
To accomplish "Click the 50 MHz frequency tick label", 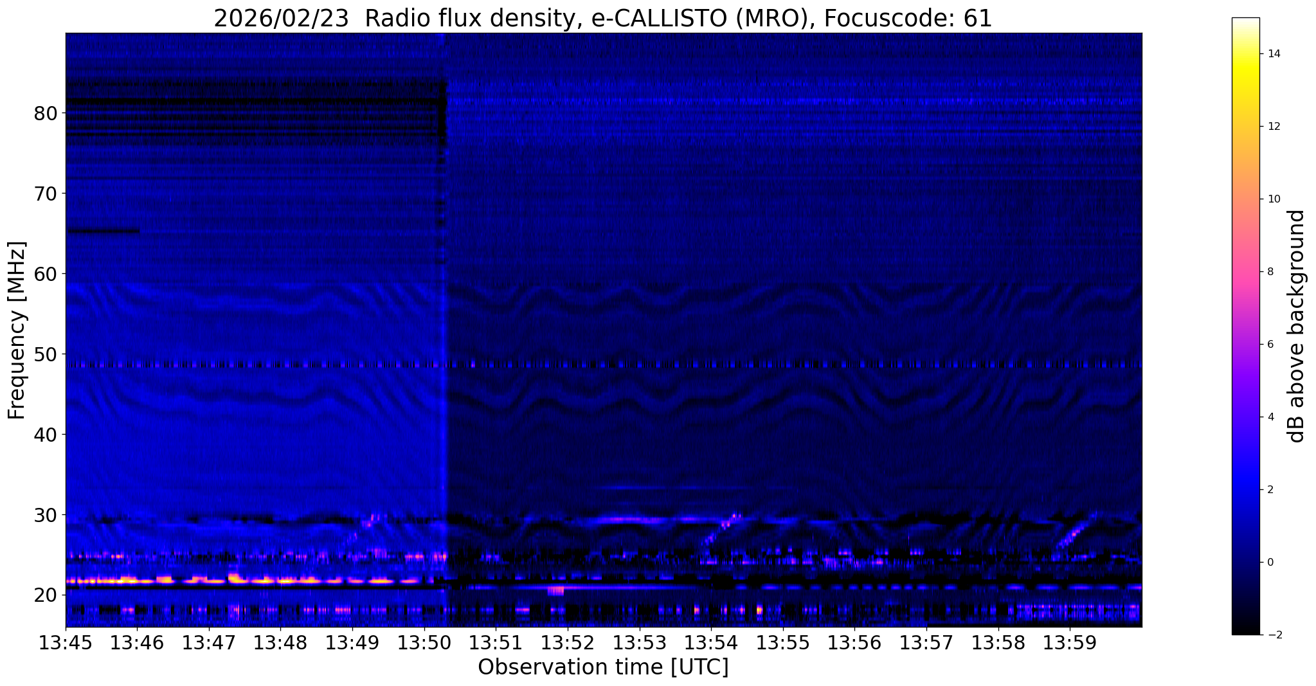I will (x=46, y=354).
